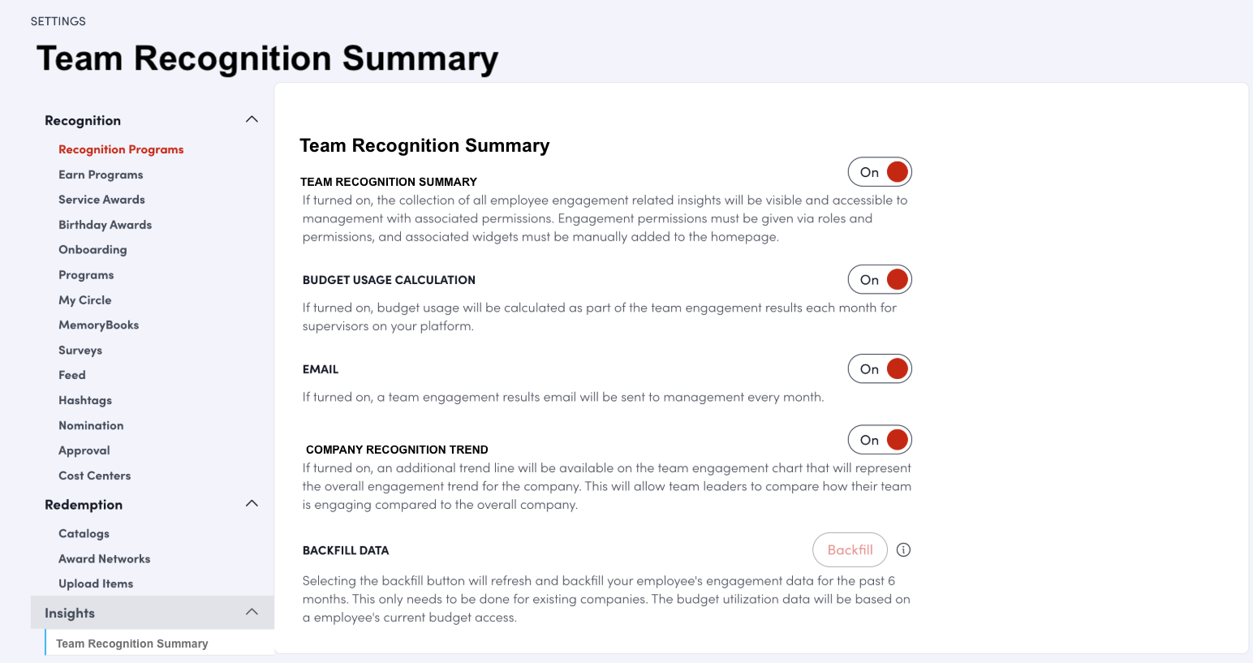Image resolution: width=1253 pixels, height=663 pixels.
Task: Turn off the Team Recognition Summary toggle
Action: tap(880, 172)
